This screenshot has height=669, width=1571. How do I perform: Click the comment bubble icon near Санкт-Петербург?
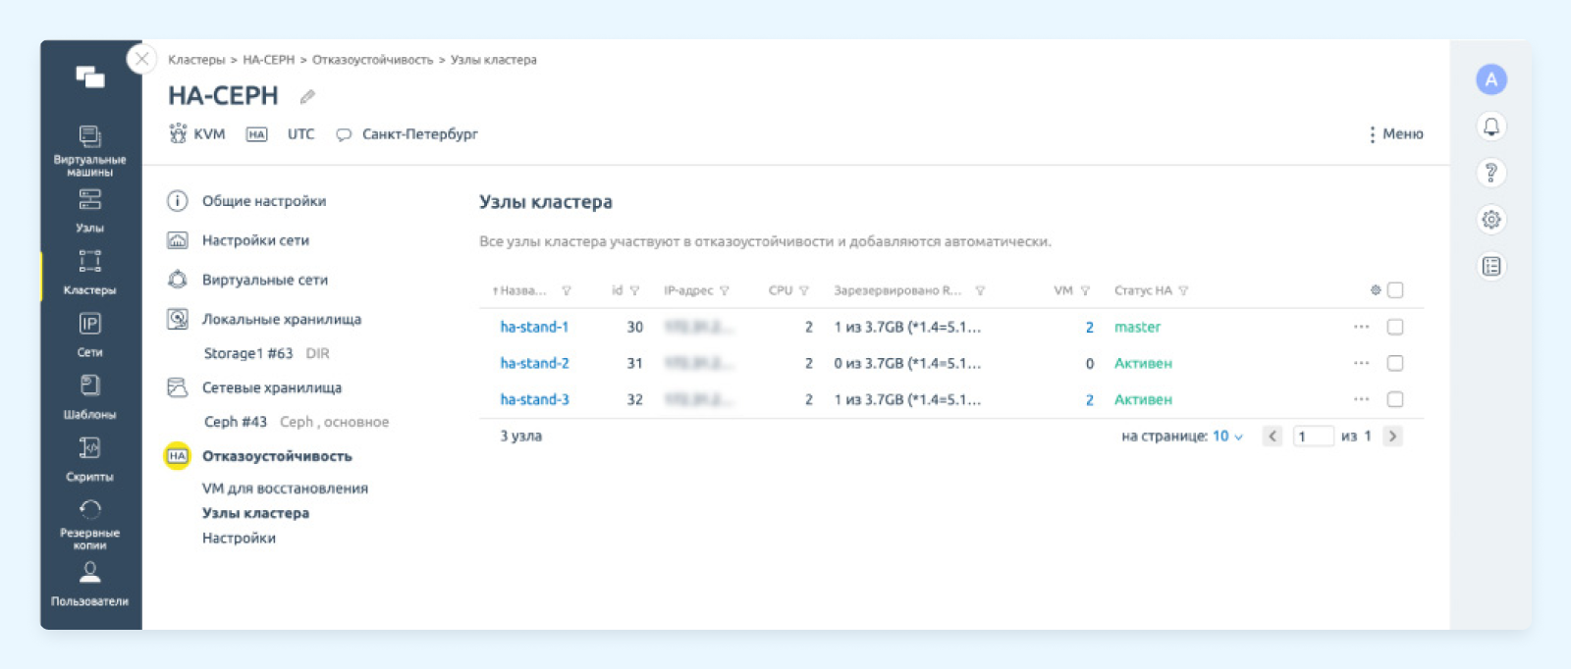(x=344, y=134)
